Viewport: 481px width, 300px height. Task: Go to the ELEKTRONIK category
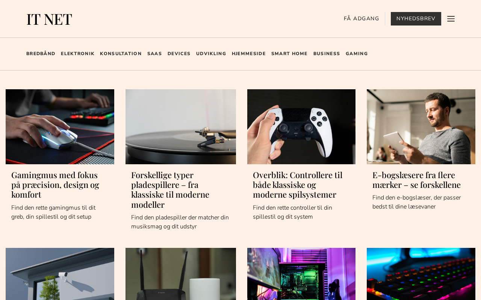point(77,54)
